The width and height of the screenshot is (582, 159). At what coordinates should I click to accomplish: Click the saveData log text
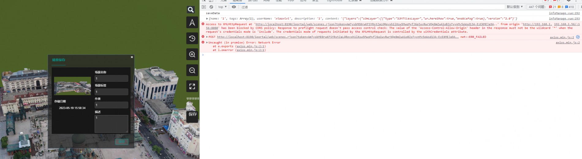click(213, 13)
